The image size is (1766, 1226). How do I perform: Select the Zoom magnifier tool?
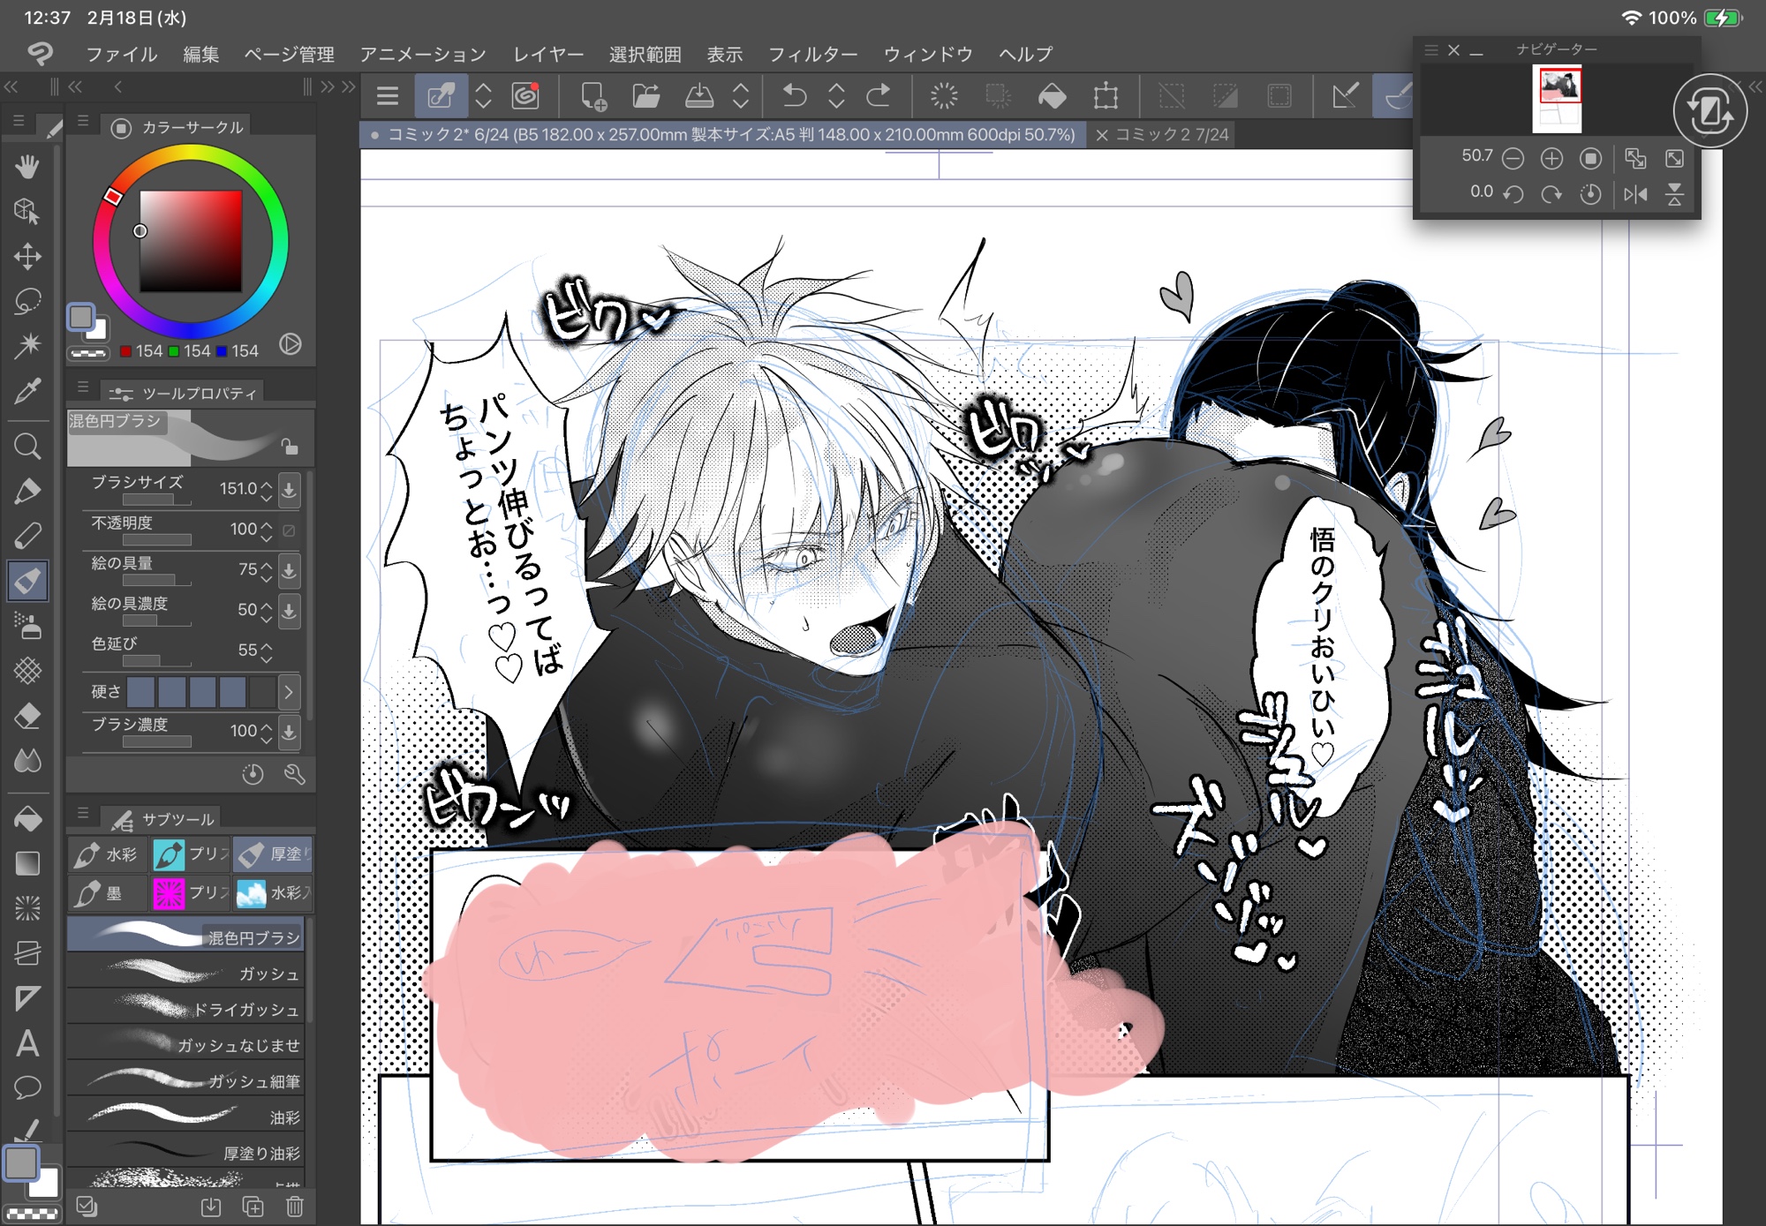(27, 447)
